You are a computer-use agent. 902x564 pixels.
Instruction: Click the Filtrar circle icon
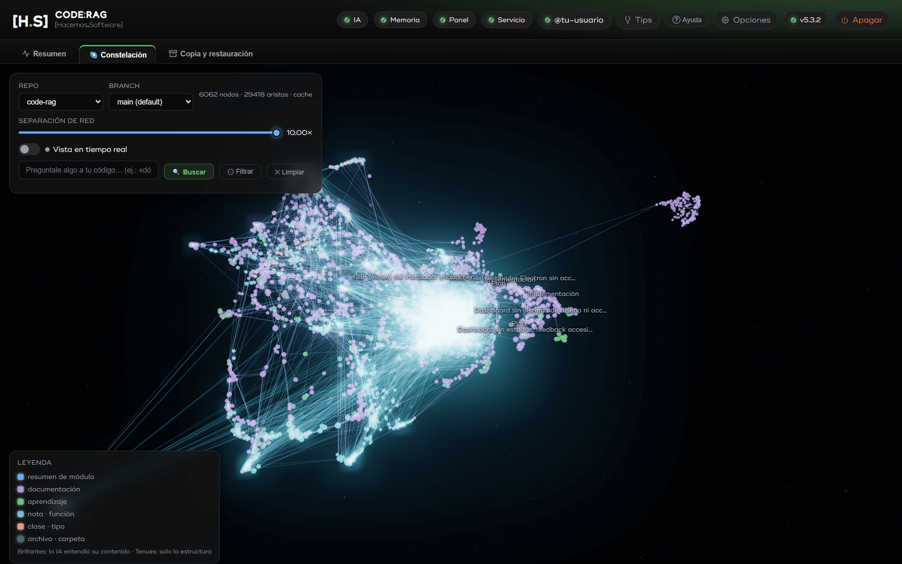[x=230, y=171]
